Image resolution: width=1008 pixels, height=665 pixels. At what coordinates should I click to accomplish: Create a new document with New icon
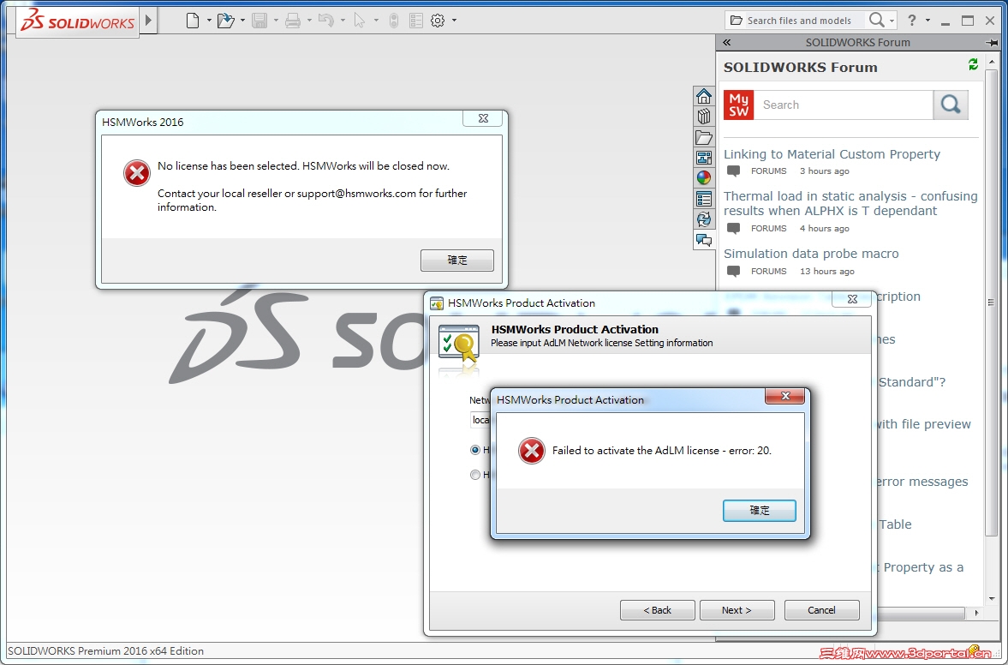(x=193, y=21)
